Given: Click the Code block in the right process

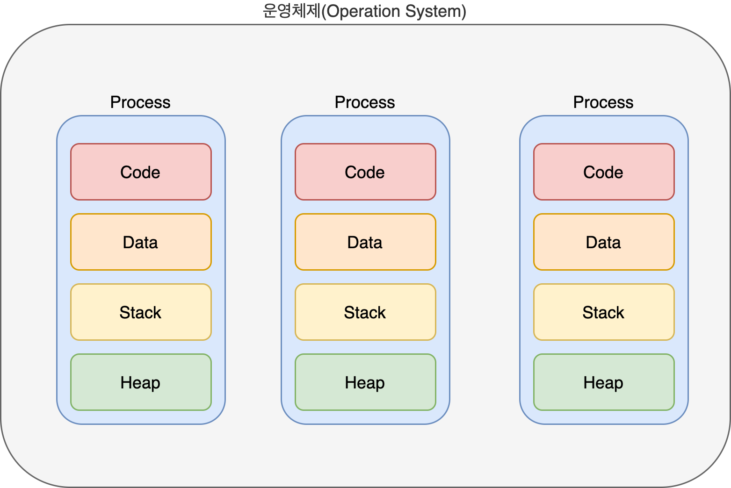Looking at the screenshot, I should [604, 172].
